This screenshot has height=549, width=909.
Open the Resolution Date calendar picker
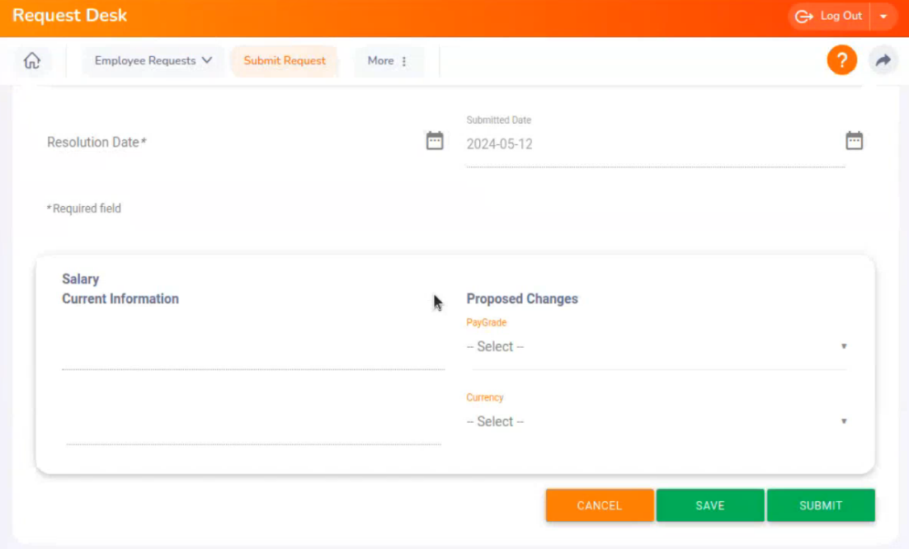(x=435, y=141)
